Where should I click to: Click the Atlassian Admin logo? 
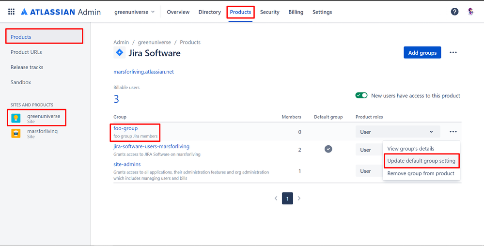click(61, 12)
